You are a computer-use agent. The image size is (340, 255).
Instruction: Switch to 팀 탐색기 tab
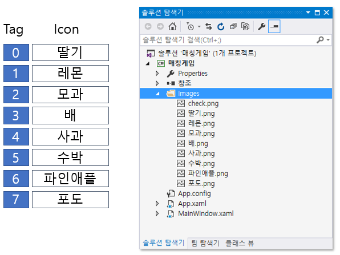click(x=205, y=243)
